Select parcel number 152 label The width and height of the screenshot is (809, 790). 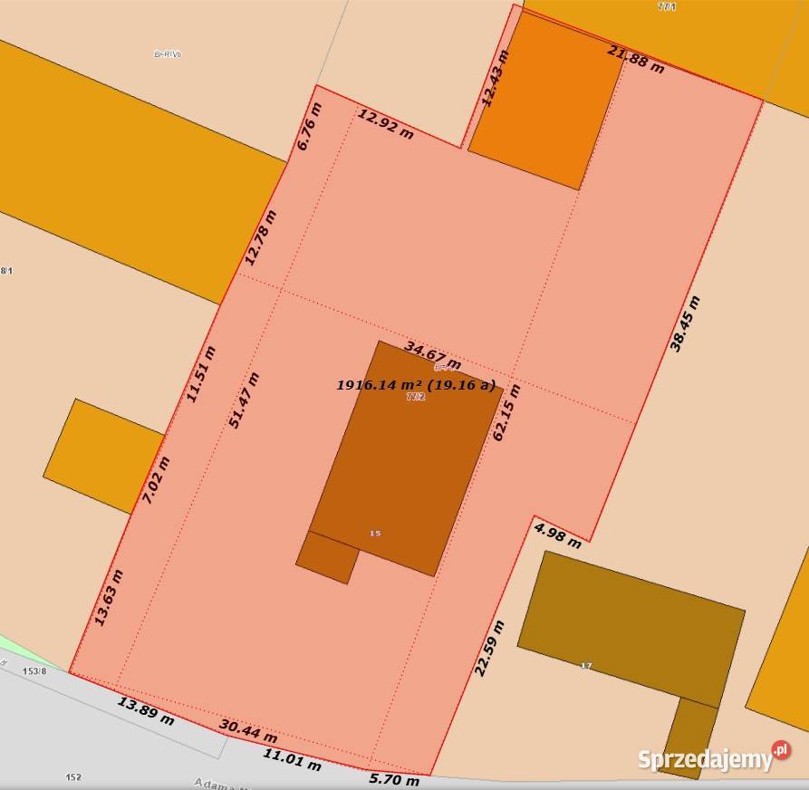[x=73, y=777]
